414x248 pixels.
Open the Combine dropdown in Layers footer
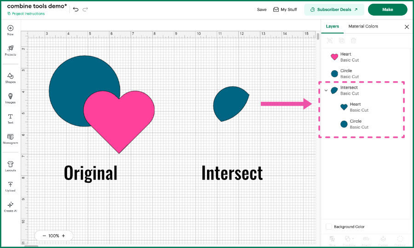[349, 241]
